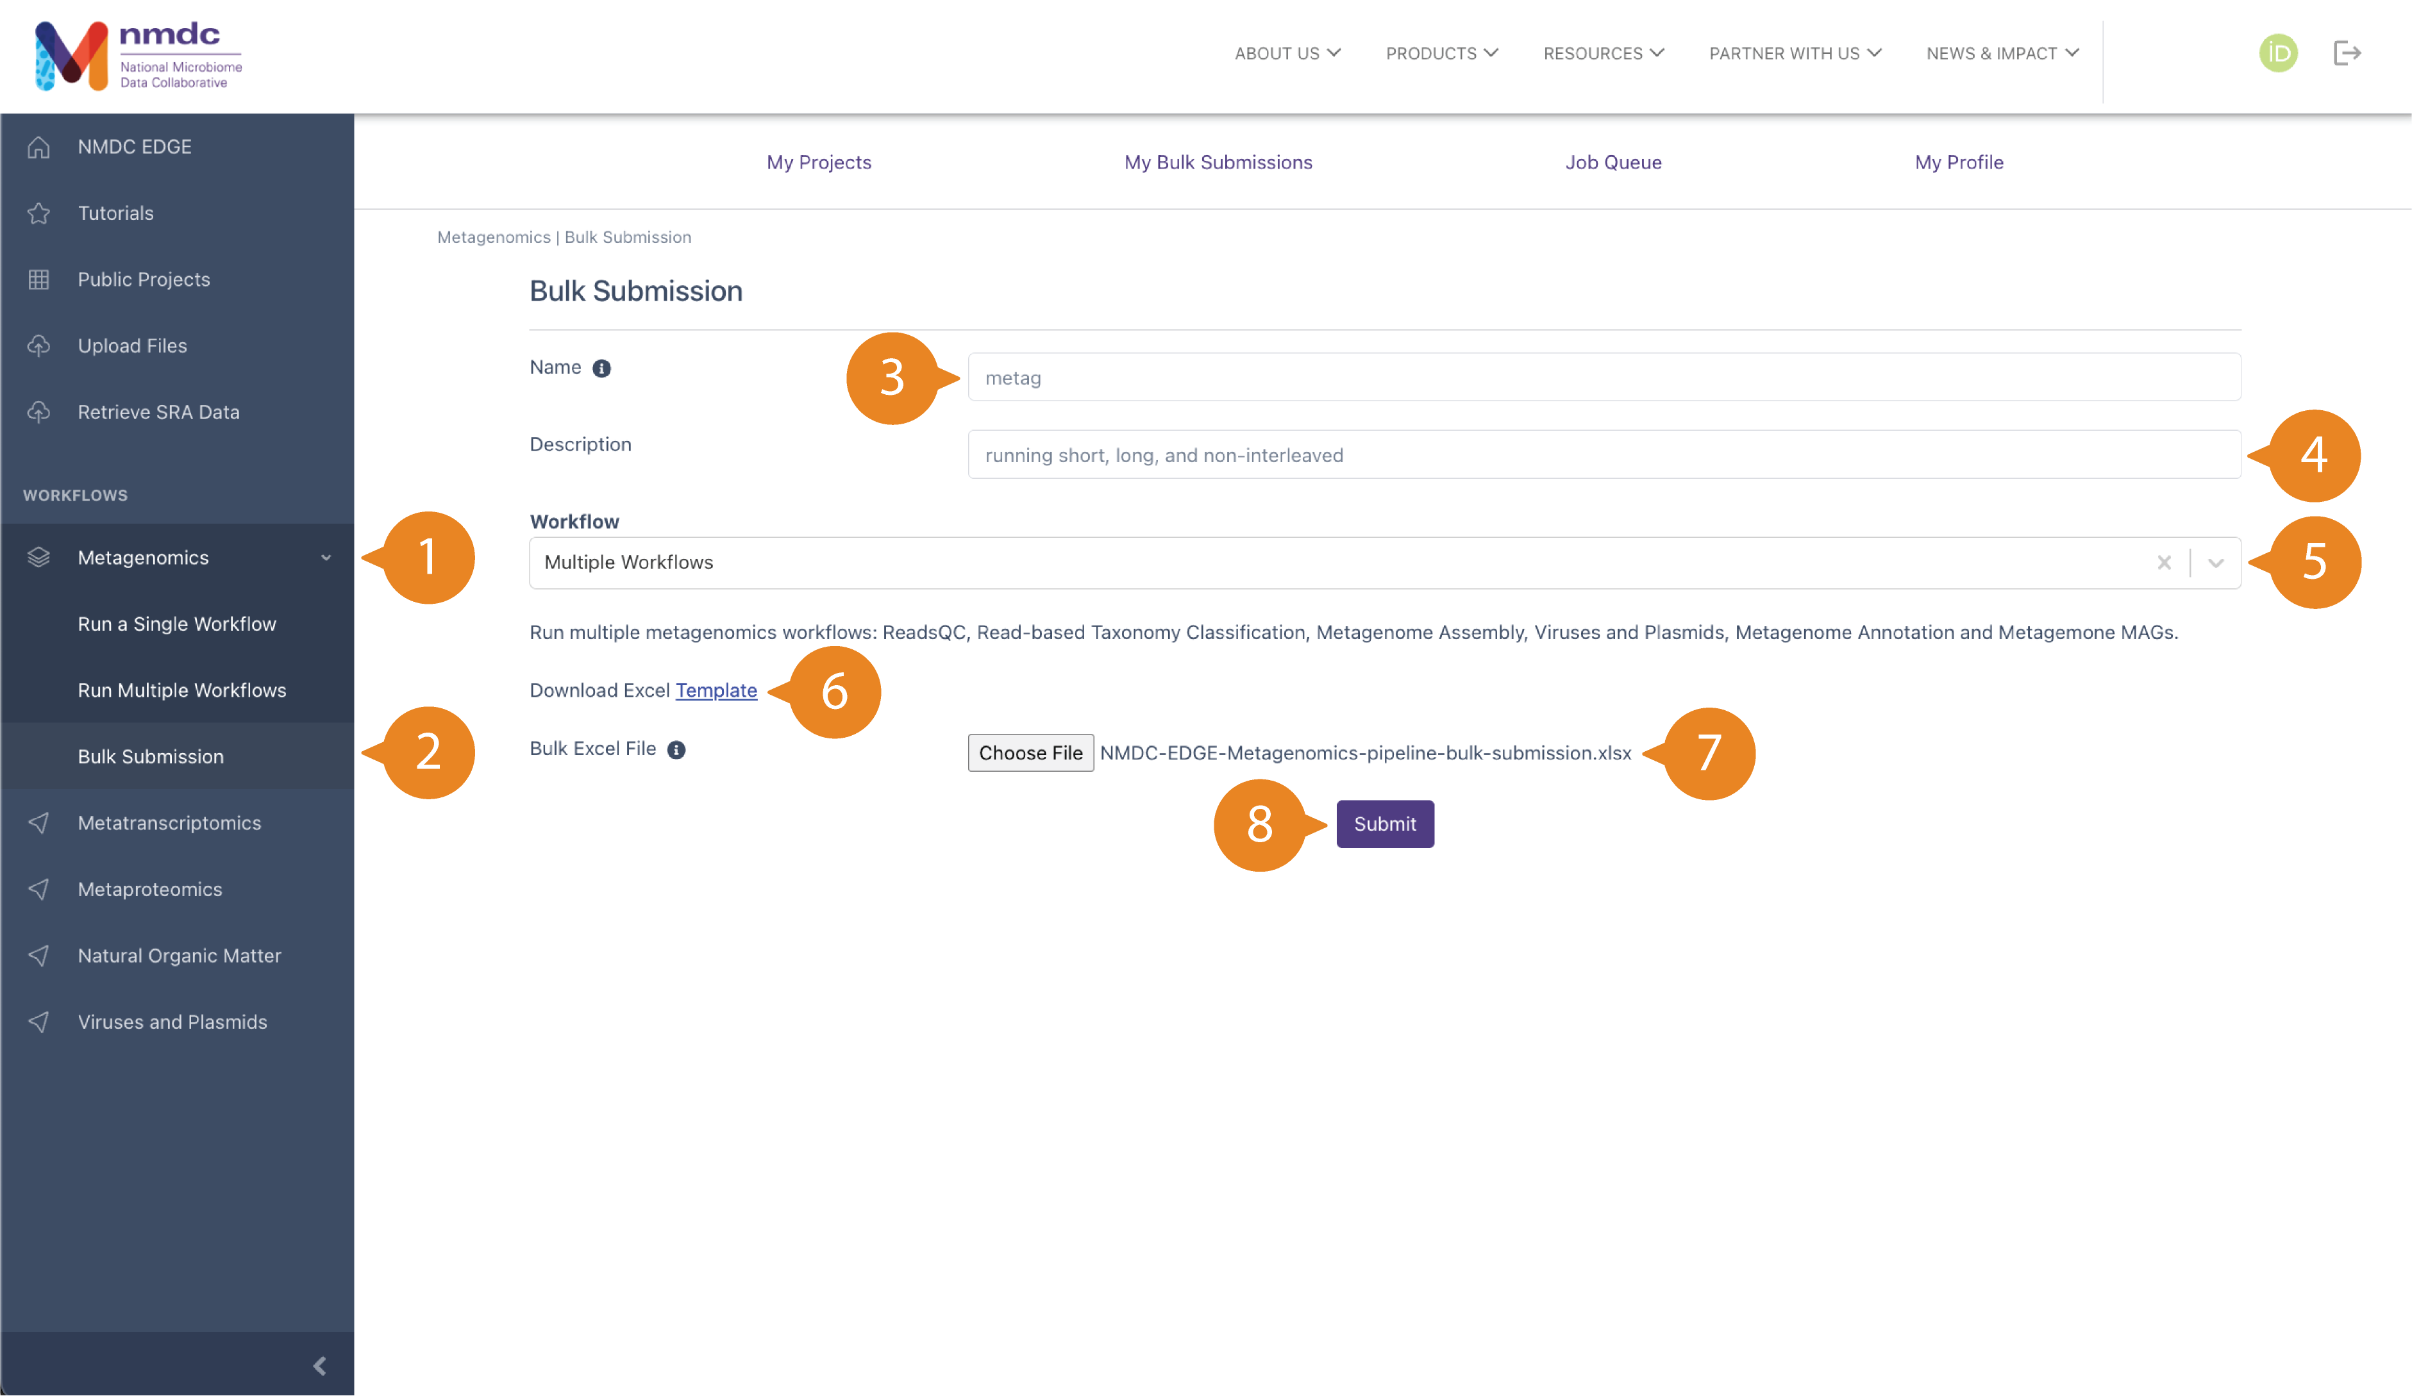Expand the RESOURCES menu
Image resolution: width=2412 pixels, height=1396 pixels.
point(1604,54)
